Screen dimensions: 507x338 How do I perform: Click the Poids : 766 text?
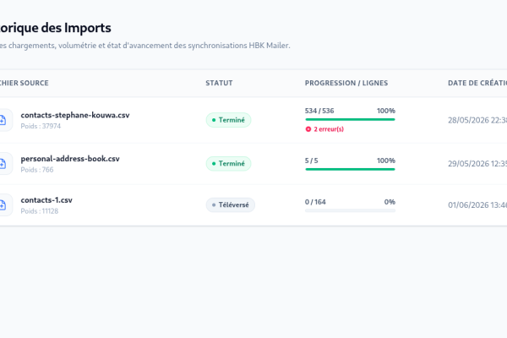[37, 170]
